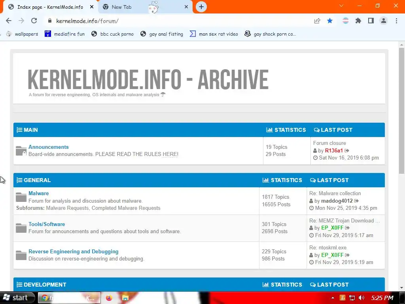Show hidden tray icons arrow
This screenshot has height=304, width=405.
coord(332,298)
